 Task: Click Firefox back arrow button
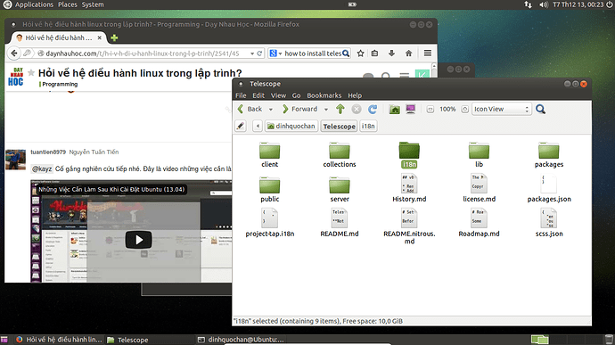(x=14, y=53)
